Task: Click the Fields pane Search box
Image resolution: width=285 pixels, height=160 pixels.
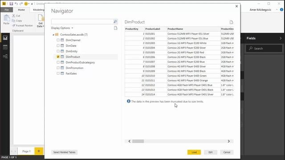Action: 264,48
